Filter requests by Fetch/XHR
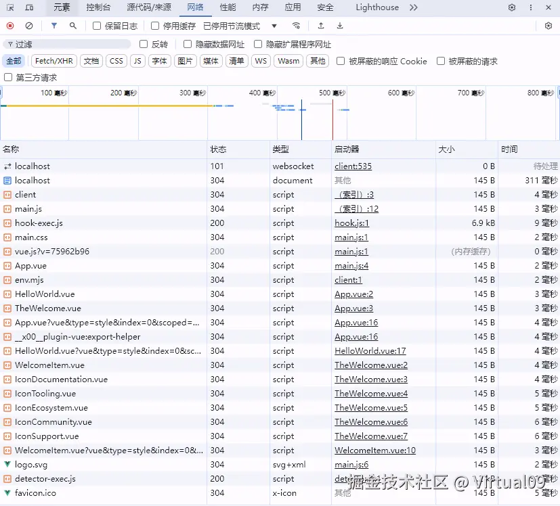Viewport: 560px width, 506px height. [x=54, y=61]
